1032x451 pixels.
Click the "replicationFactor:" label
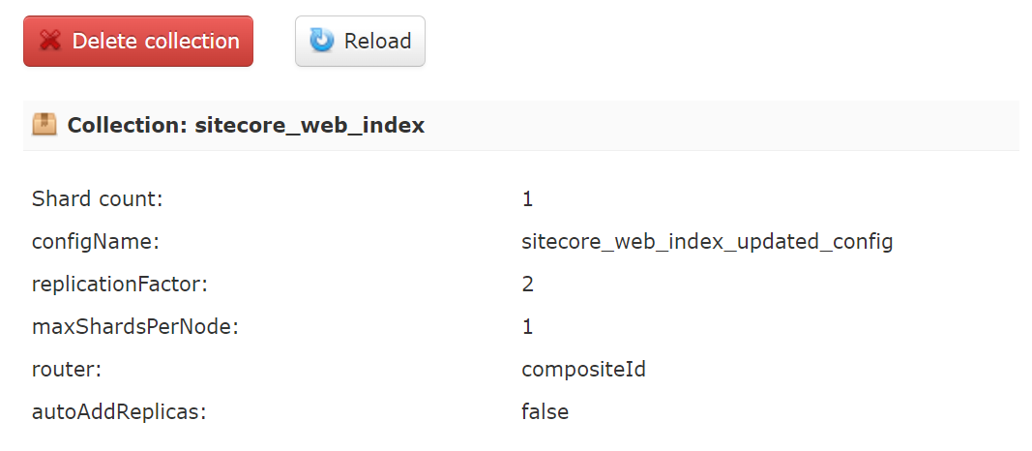120,285
